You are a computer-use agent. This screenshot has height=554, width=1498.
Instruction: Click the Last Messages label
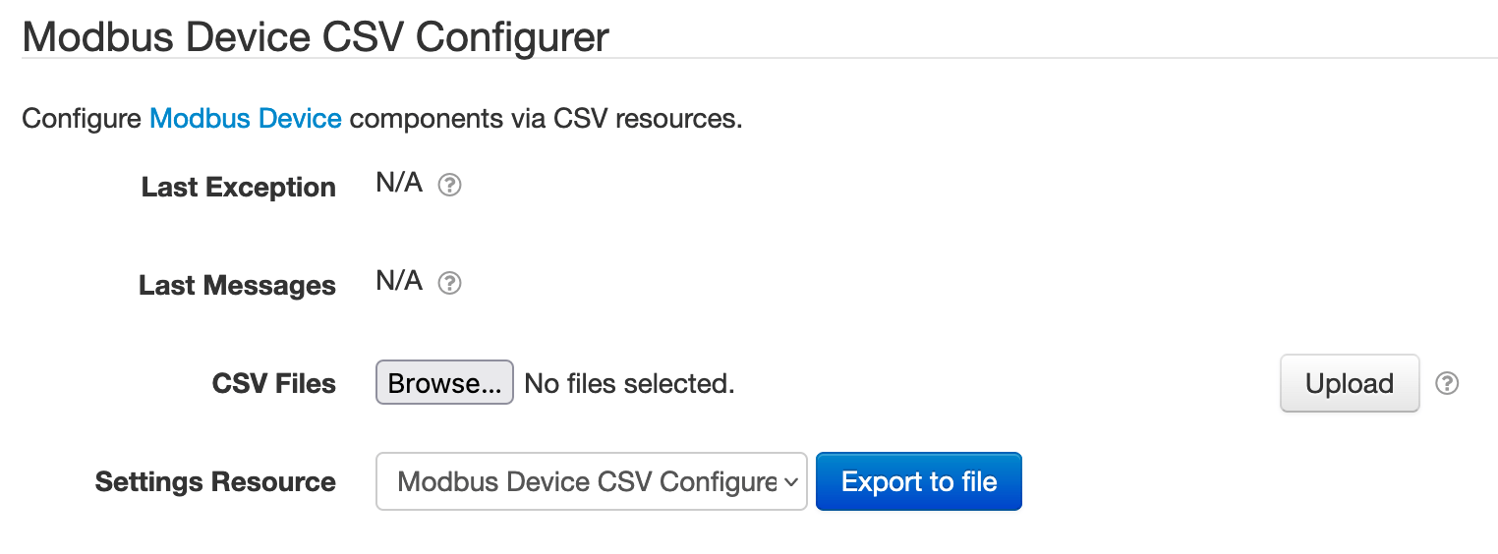pos(237,285)
